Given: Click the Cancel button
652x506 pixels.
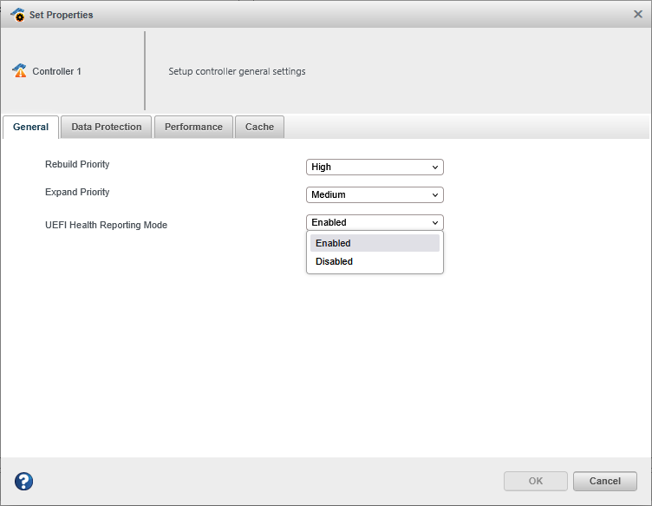Looking at the screenshot, I should (604, 481).
